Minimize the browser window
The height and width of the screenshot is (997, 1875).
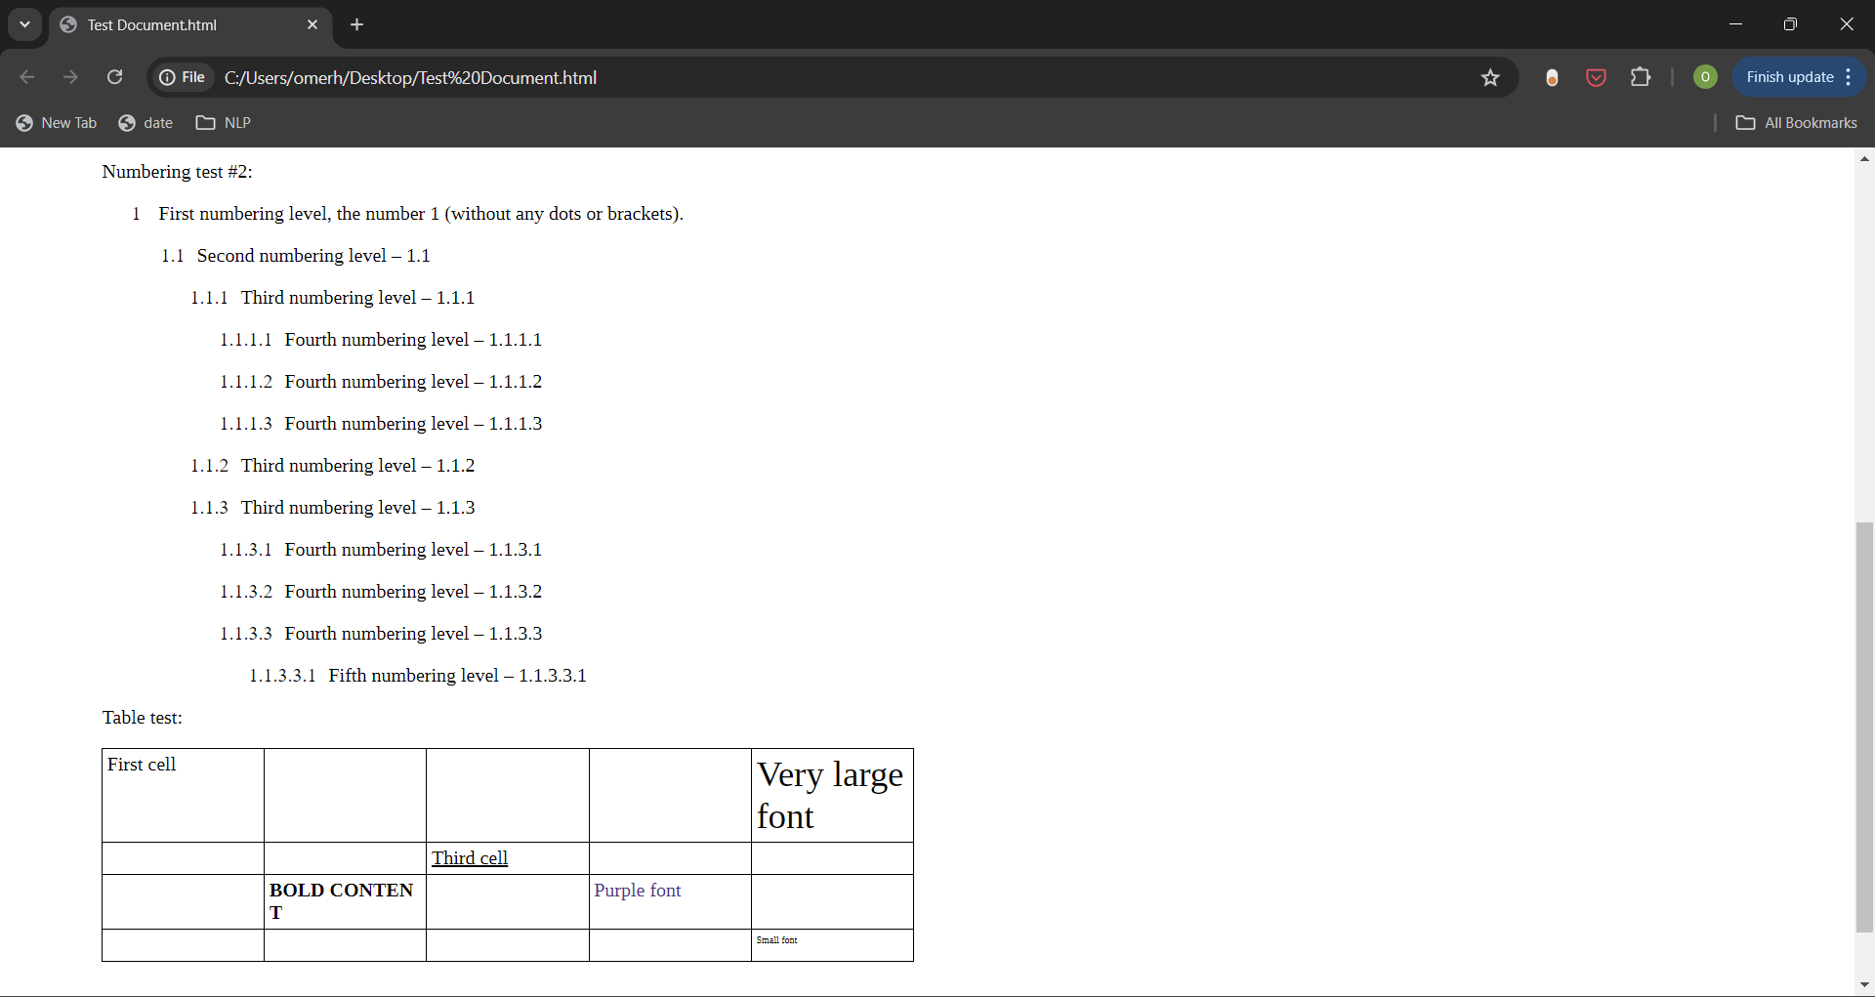pos(1735,24)
